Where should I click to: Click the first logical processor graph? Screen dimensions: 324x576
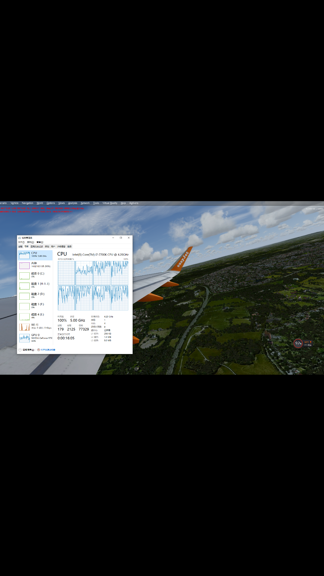[x=66, y=273]
